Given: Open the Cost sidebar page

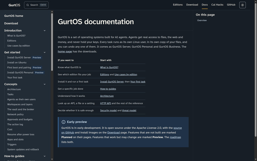Looking at the screenshot, I should pyautogui.click(x=10, y=129).
